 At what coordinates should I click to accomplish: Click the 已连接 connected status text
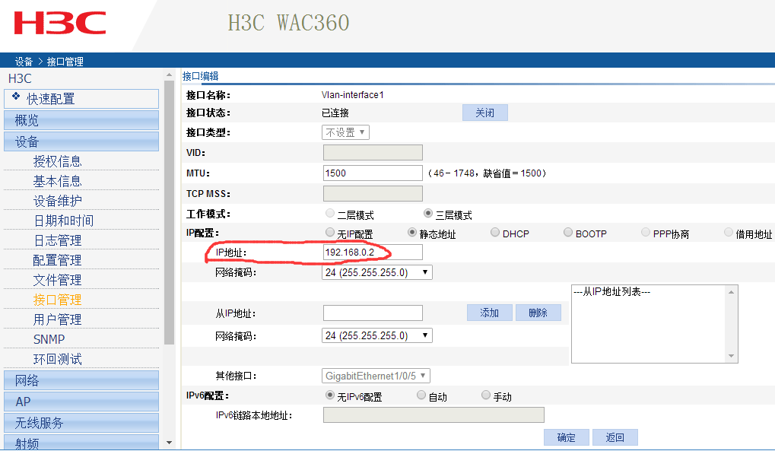point(335,113)
